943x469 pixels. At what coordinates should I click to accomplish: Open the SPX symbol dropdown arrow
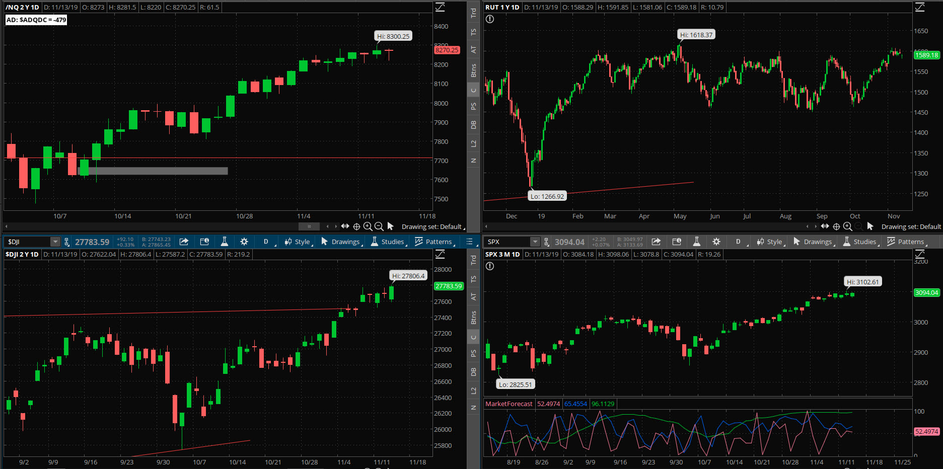pyautogui.click(x=535, y=242)
